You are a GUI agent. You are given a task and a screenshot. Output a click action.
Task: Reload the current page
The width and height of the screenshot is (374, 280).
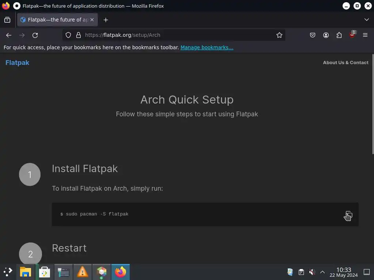pyautogui.click(x=35, y=35)
